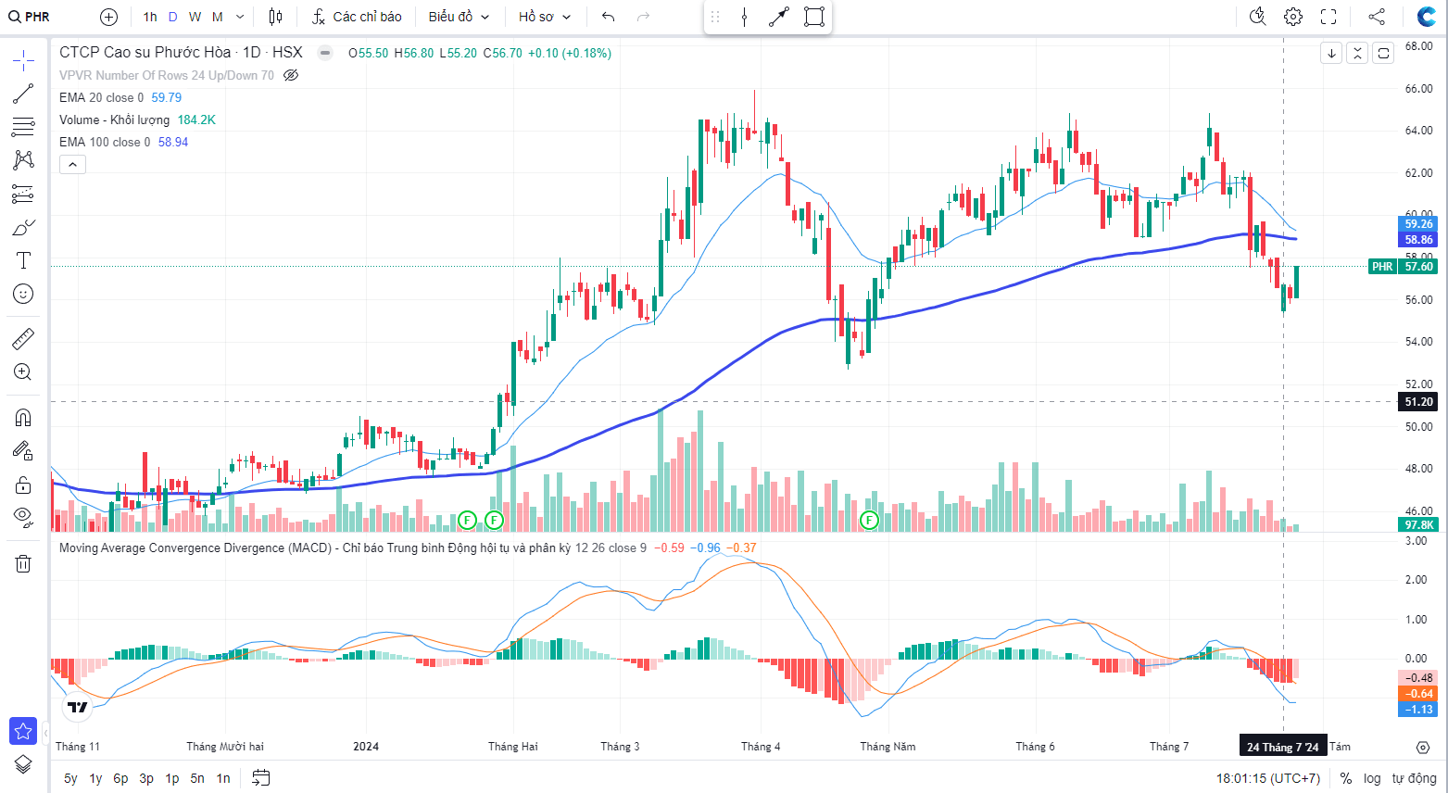Select the vertical line tool in floating toolbar
This screenshot has width=1448, height=793.
(x=744, y=17)
